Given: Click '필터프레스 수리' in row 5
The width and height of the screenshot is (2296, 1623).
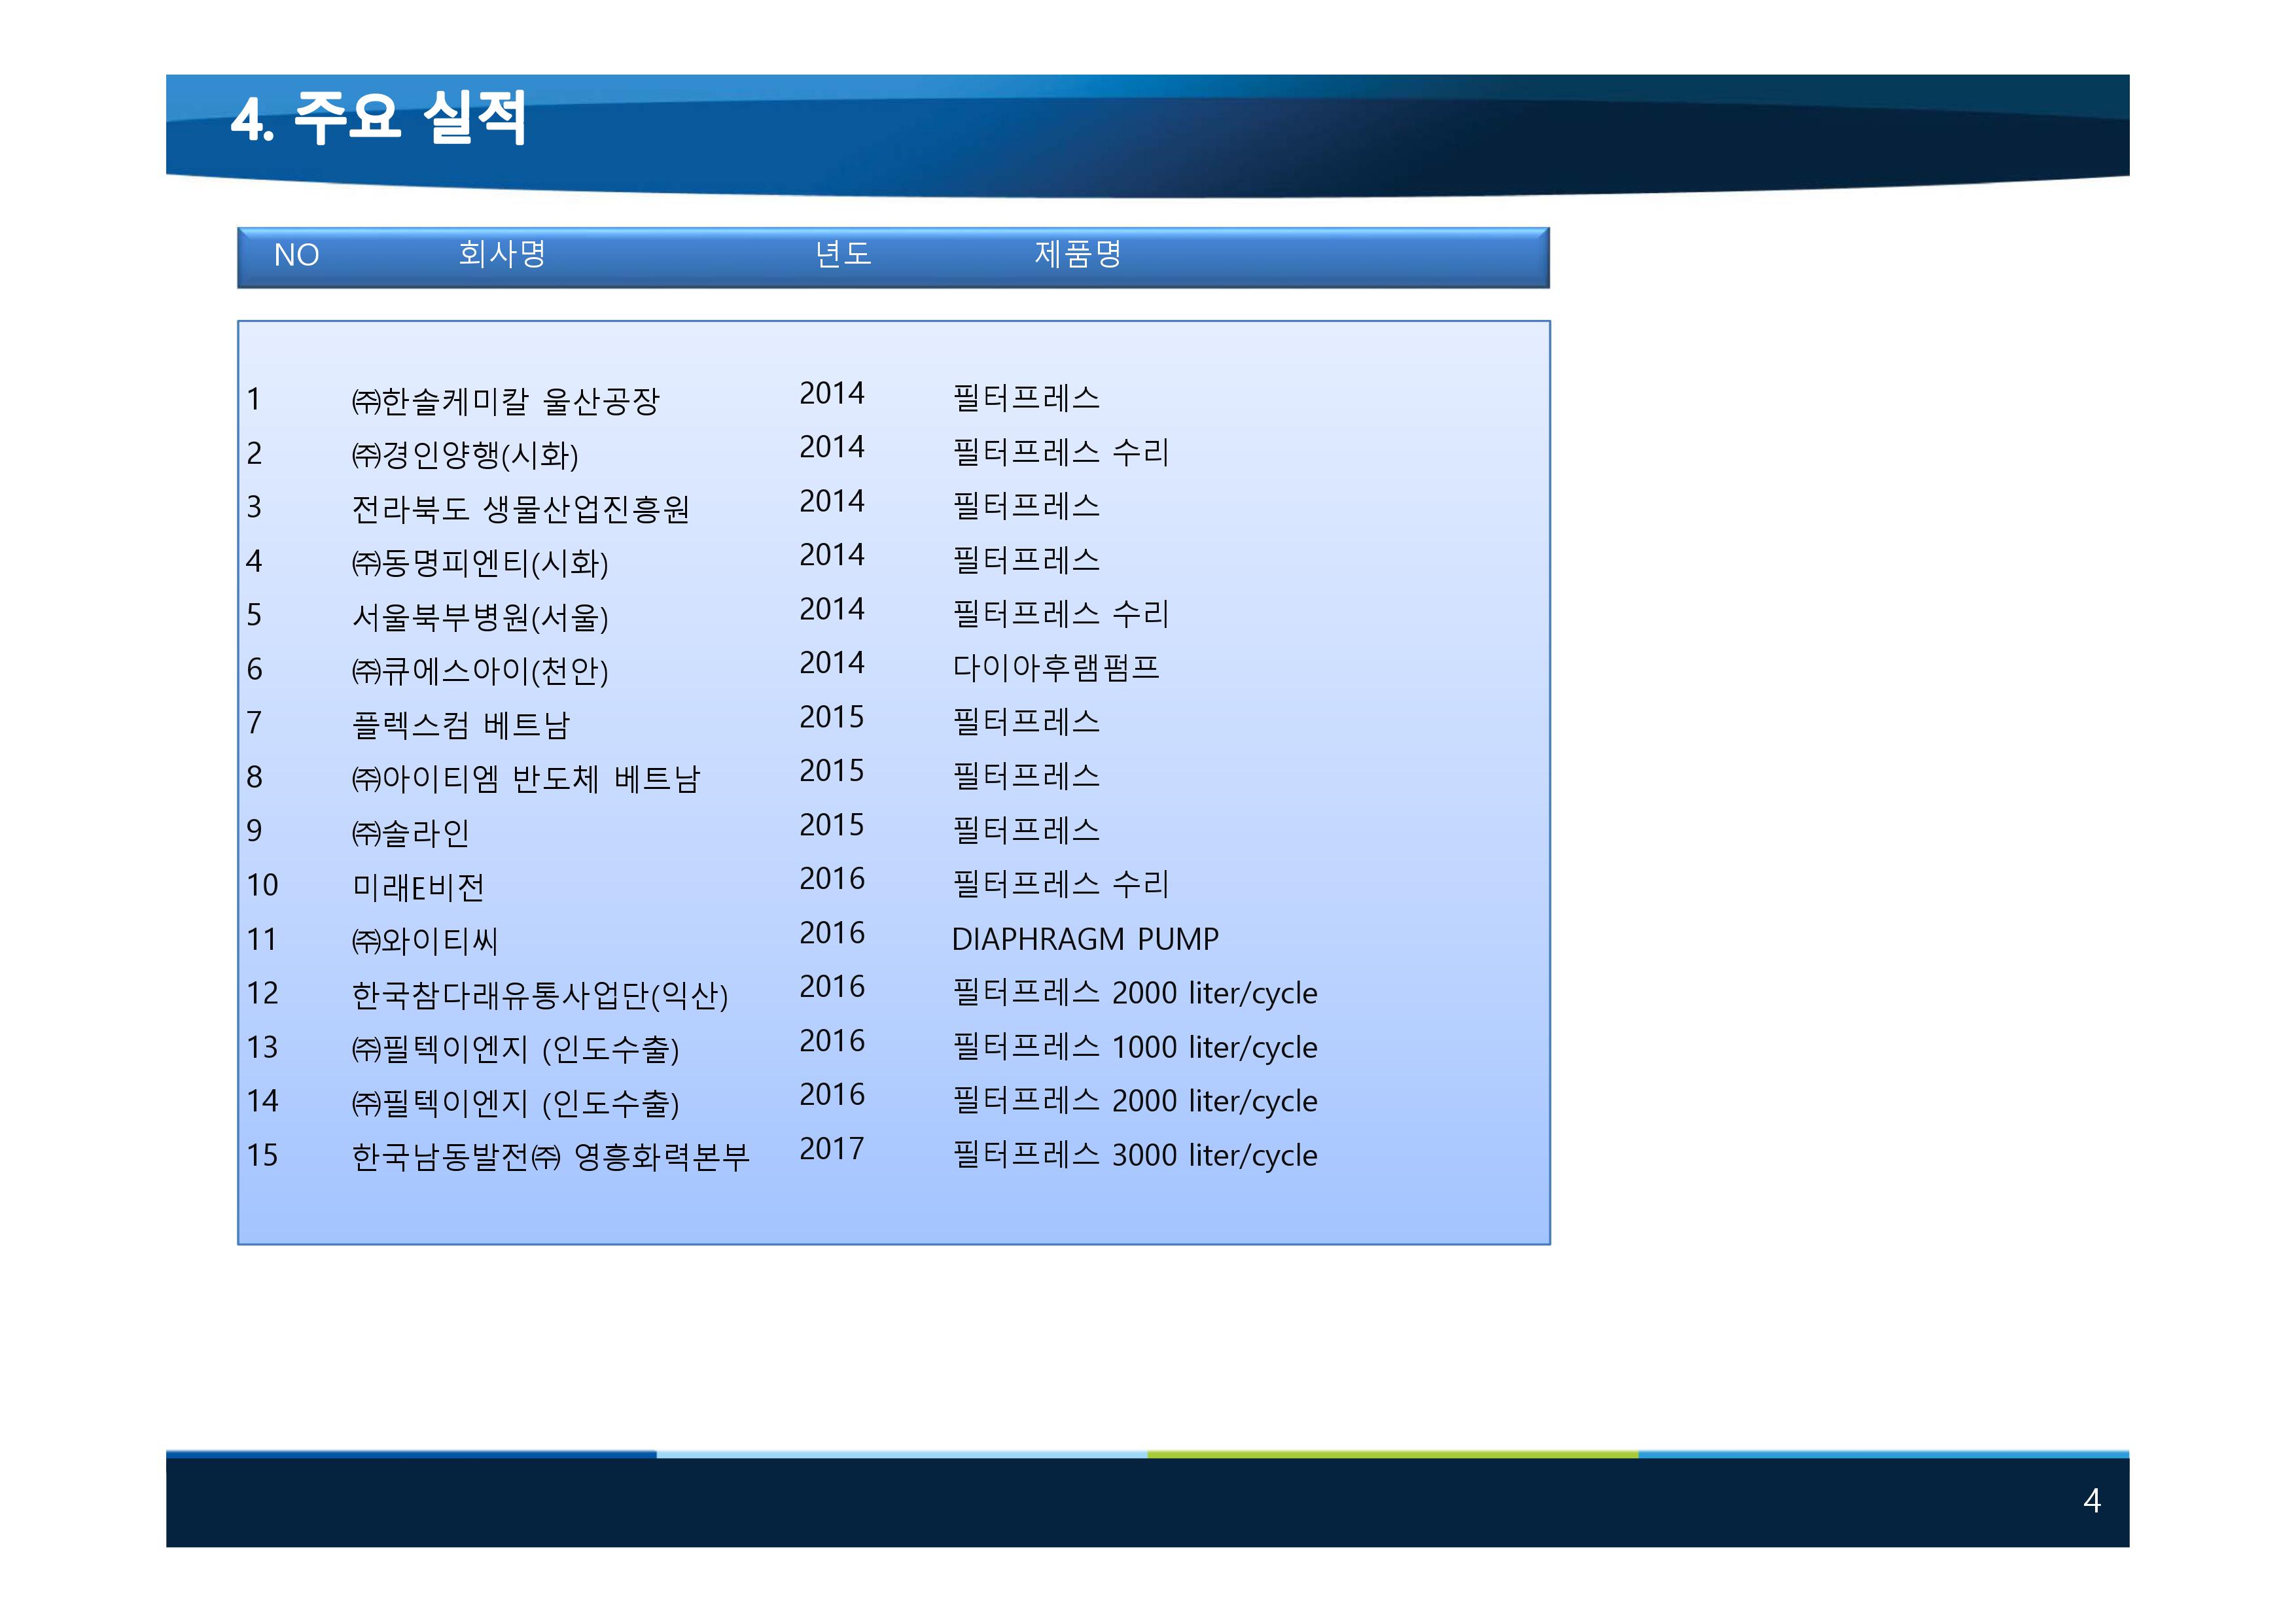Looking at the screenshot, I should click(x=1060, y=613).
